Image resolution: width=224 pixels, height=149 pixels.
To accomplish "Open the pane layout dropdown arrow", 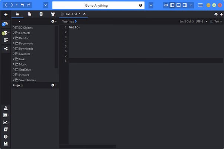I will 191,5.
